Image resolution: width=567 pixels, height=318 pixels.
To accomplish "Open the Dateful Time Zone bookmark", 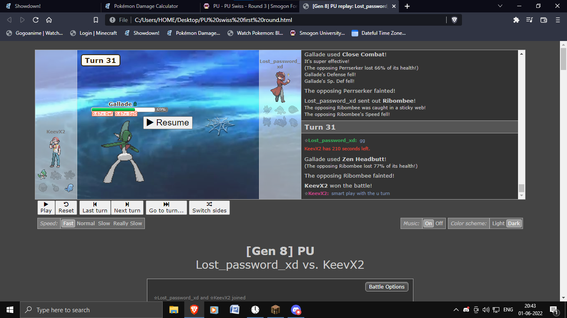I will pyautogui.click(x=379, y=33).
